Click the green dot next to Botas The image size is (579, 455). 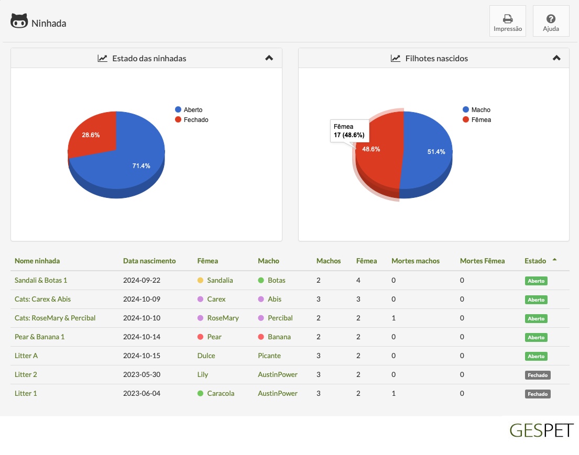[261, 281]
